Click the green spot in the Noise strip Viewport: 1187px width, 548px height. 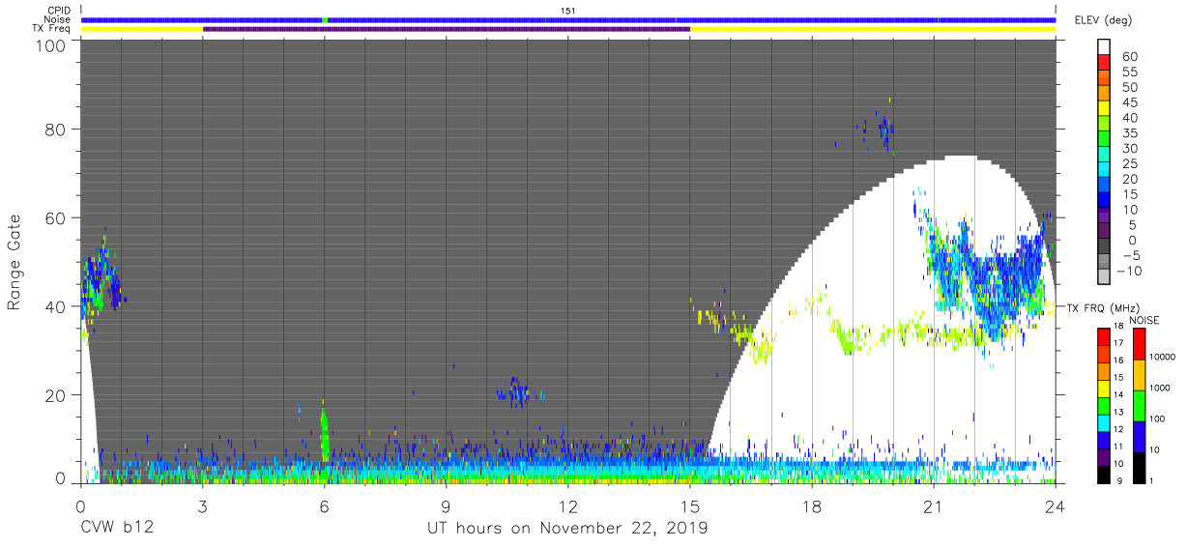325,19
